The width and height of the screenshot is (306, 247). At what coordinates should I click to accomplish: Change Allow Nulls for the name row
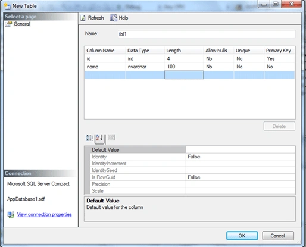218,67
